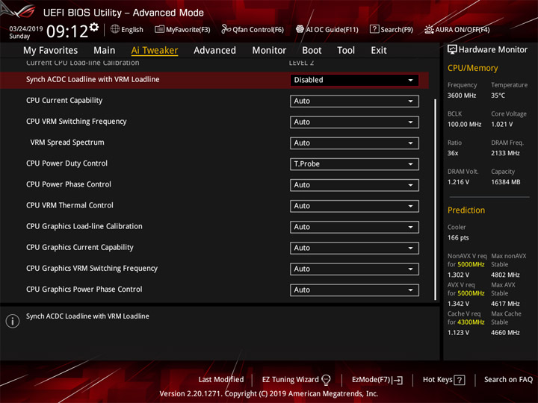The image size is (538, 403).
Task: Open Search on FAQ link
Action: point(508,380)
